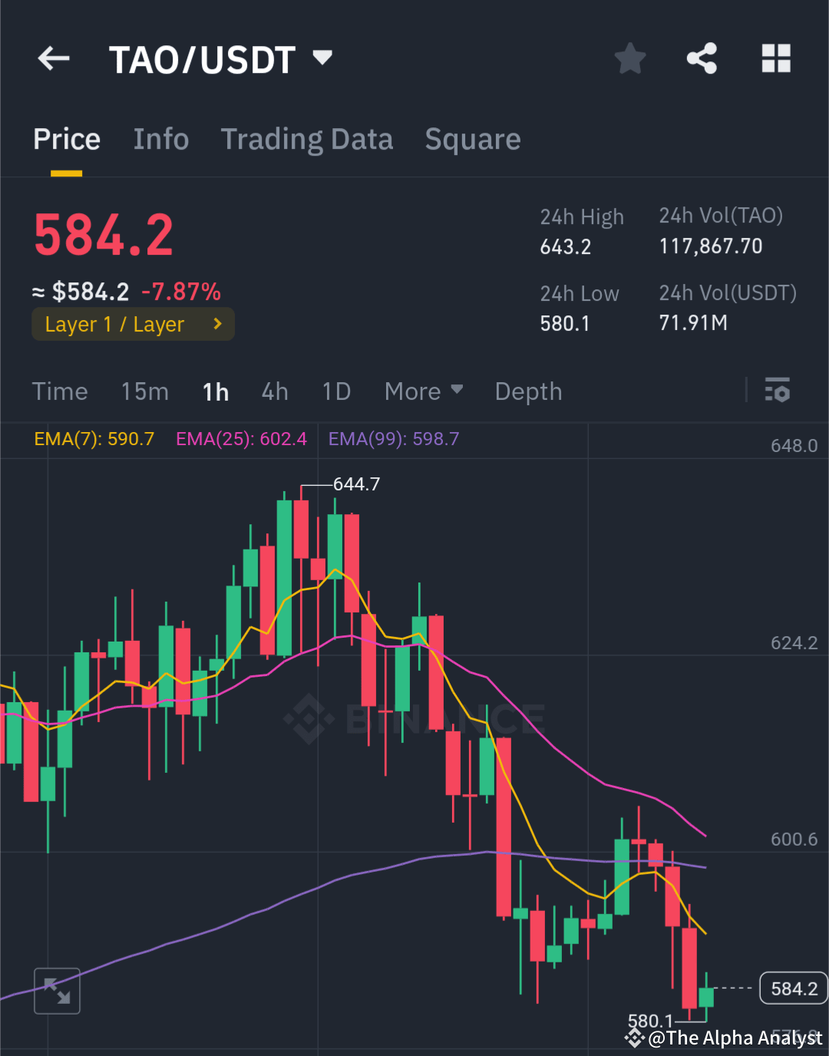Screen dimensions: 829x1056
Task: Open the grid/apps layout icon top right
Action: coord(775,58)
